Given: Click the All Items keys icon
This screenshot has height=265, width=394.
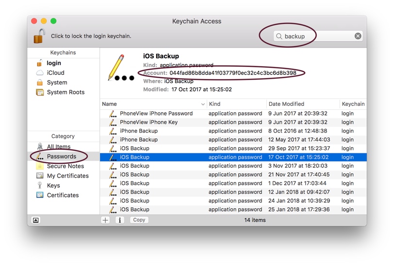Looking at the screenshot, I should pyautogui.click(x=40, y=146).
